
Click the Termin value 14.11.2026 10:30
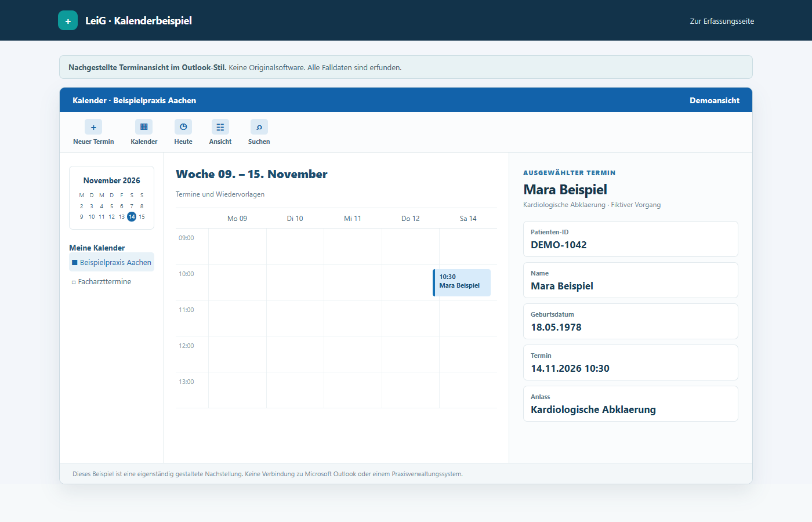point(570,368)
